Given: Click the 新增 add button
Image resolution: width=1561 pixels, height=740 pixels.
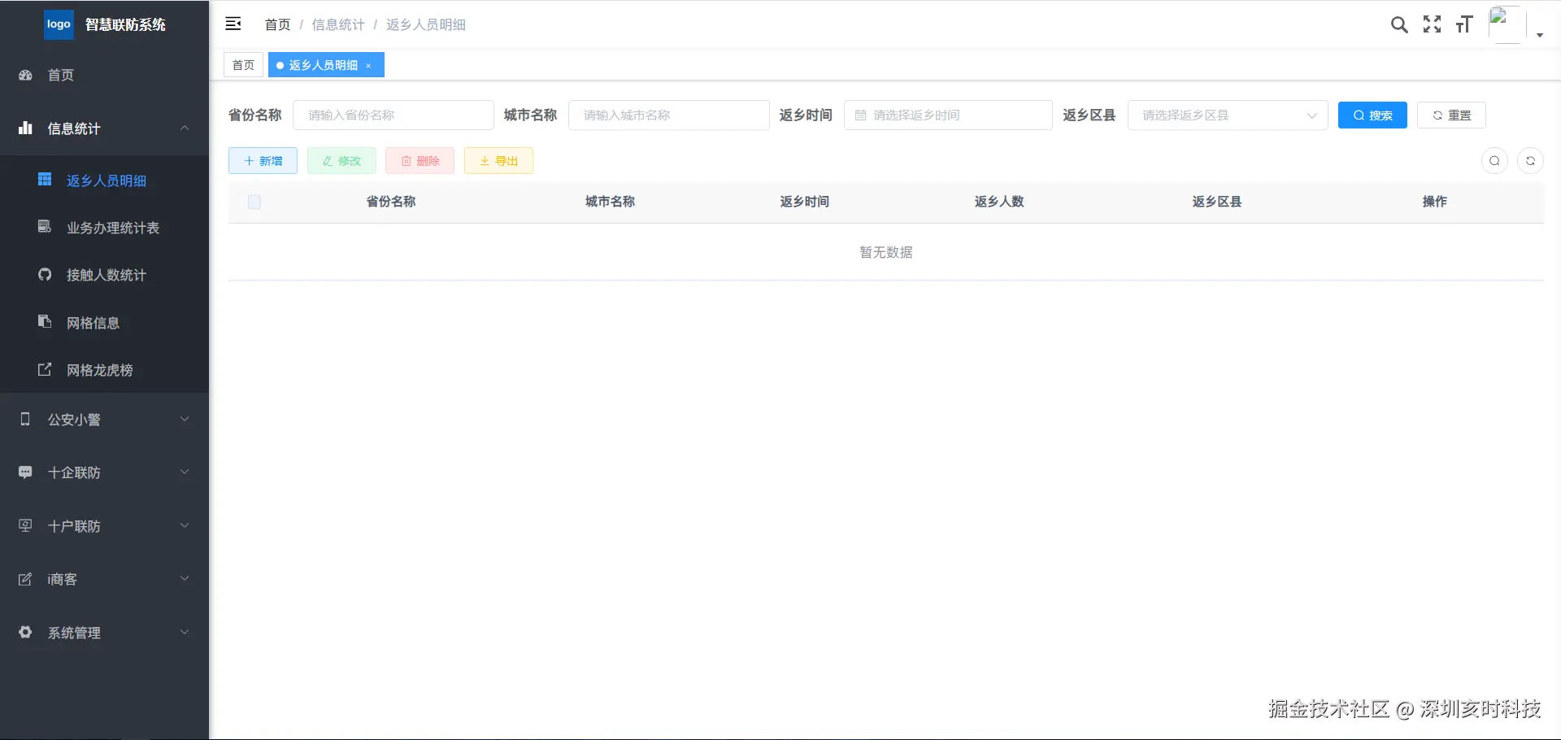Looking at the screenshot, I should 263,161.
